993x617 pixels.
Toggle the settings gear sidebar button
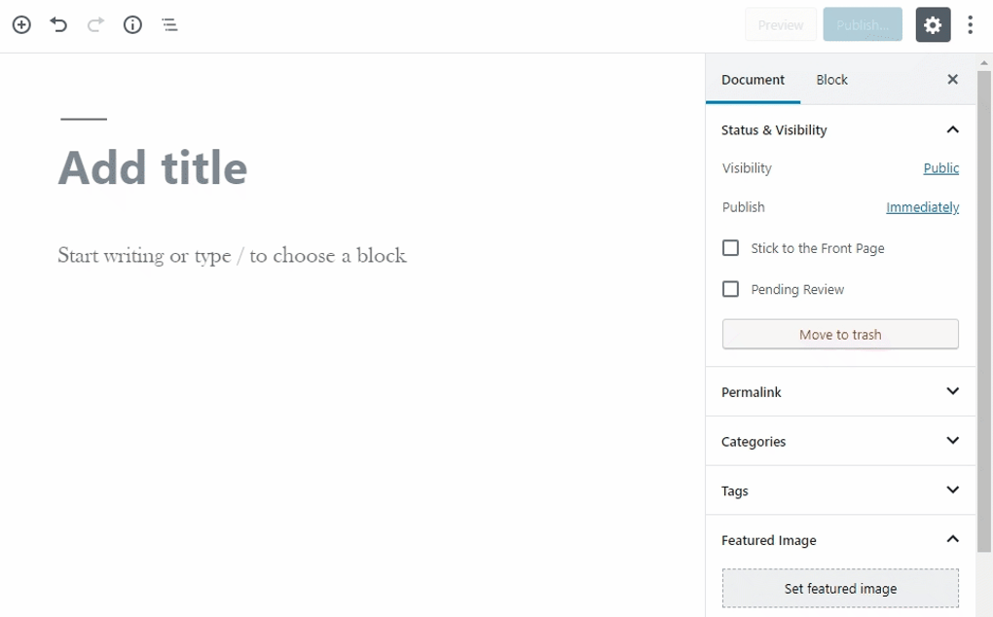933,25
